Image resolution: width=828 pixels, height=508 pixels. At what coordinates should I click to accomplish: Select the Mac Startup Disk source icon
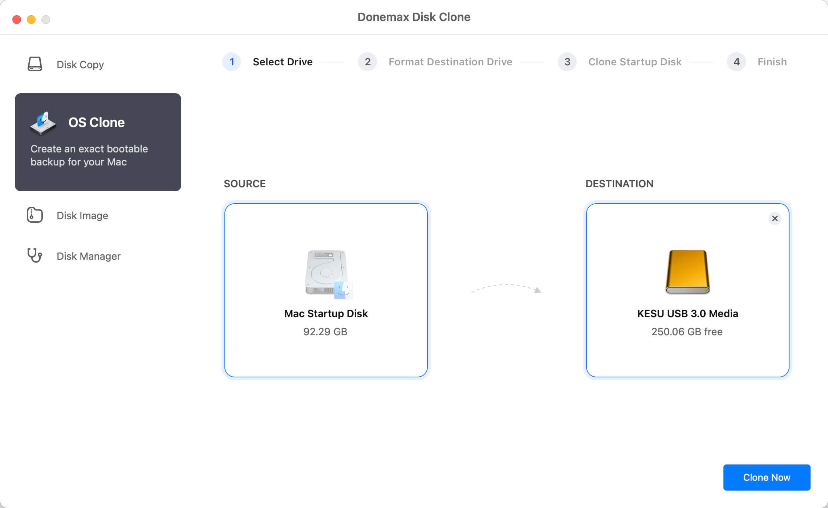point(326,273)
